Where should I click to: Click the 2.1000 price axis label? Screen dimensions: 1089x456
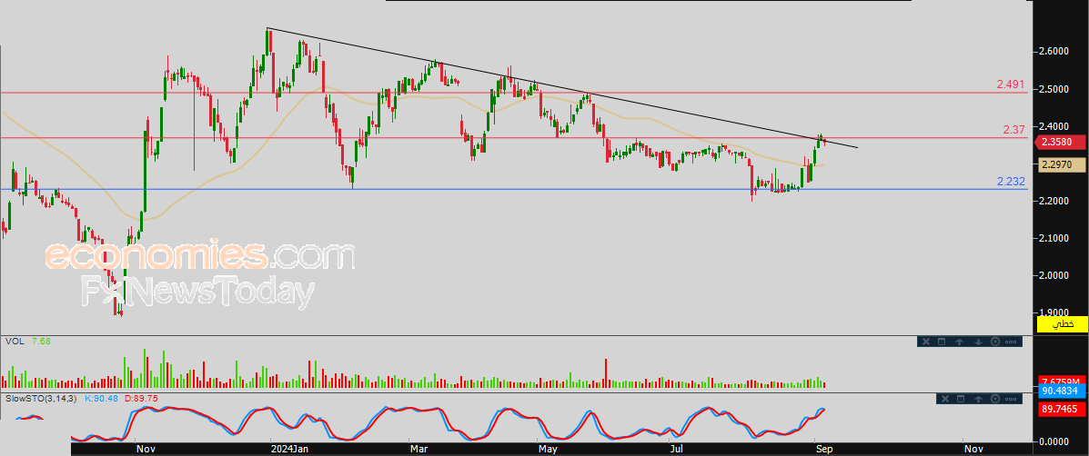pos(1055,238)
